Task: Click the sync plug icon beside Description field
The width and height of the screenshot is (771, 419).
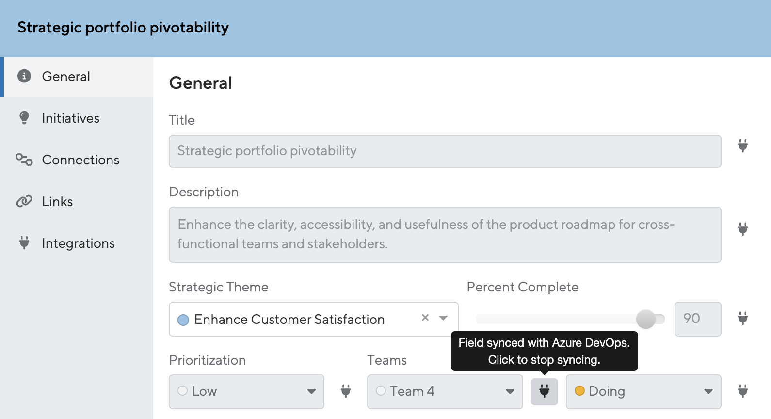Action: pyautogui.click(x=742, y=228)
